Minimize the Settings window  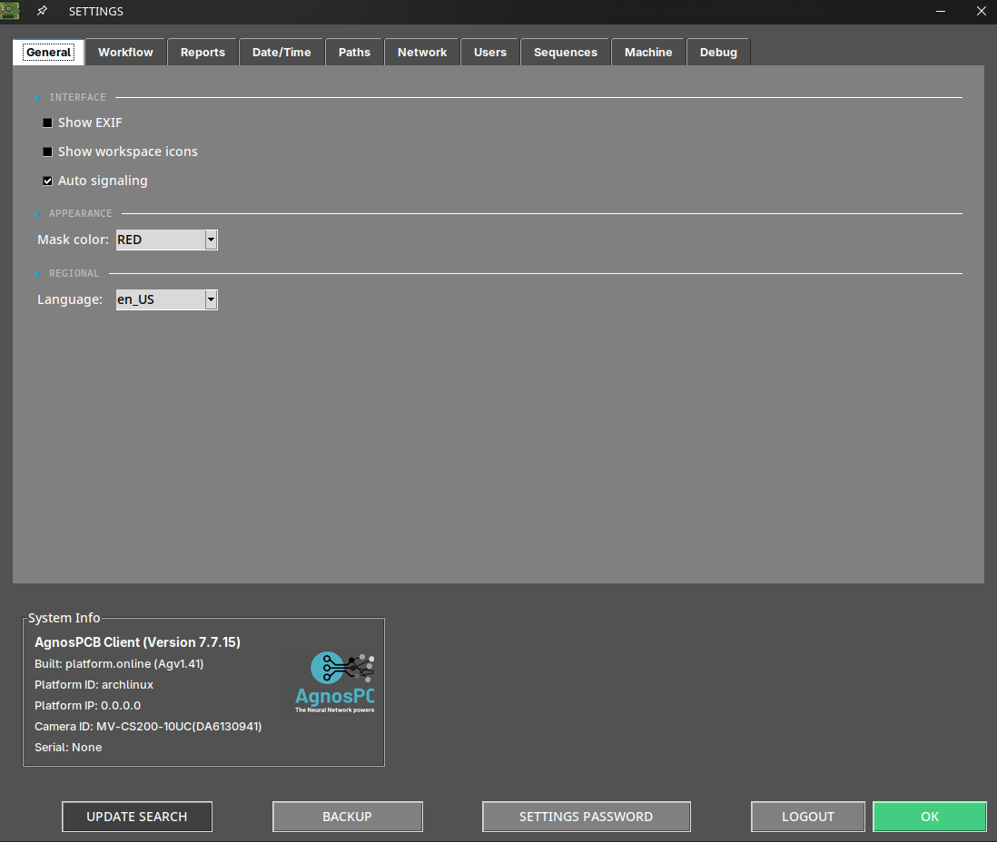(x=941, y=12)
